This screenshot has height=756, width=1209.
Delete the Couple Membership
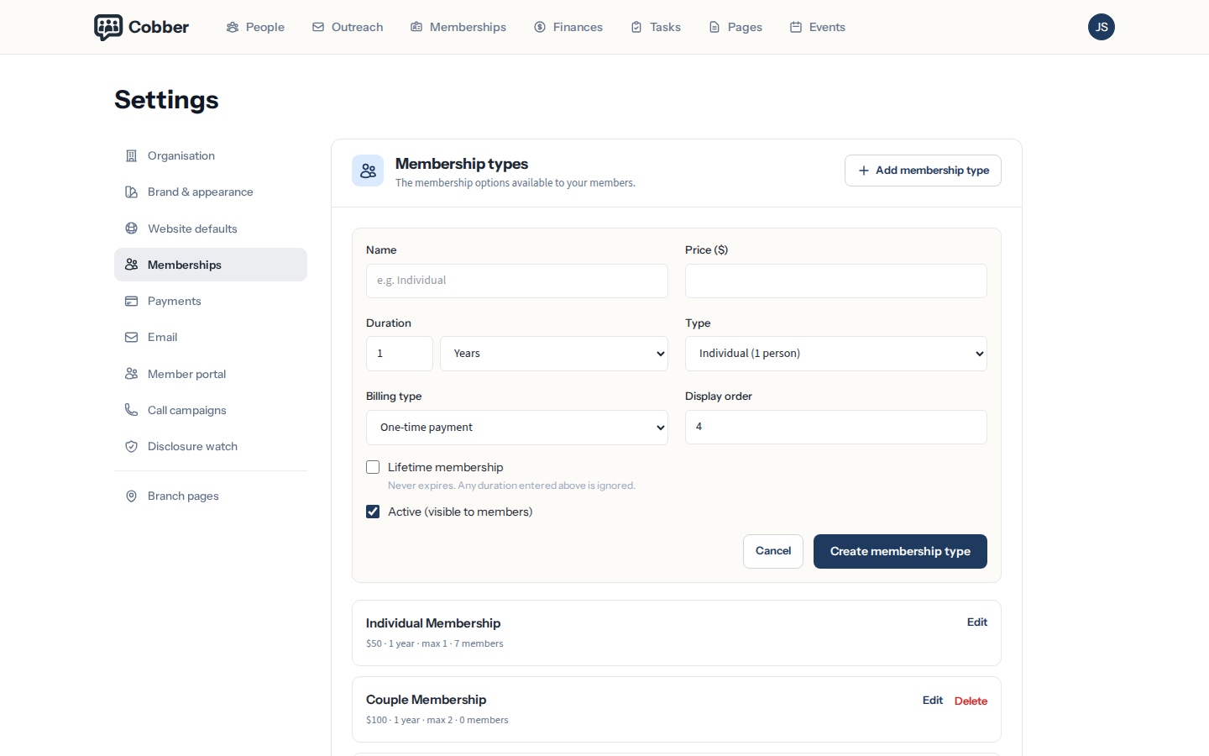coord(971,701)
